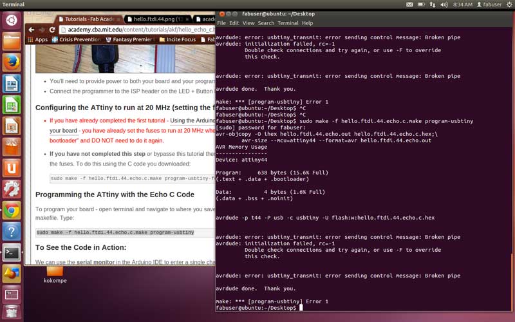Click the terminal prompt at the last line
The width and height of the screenshot is (515, 322).
258,308
